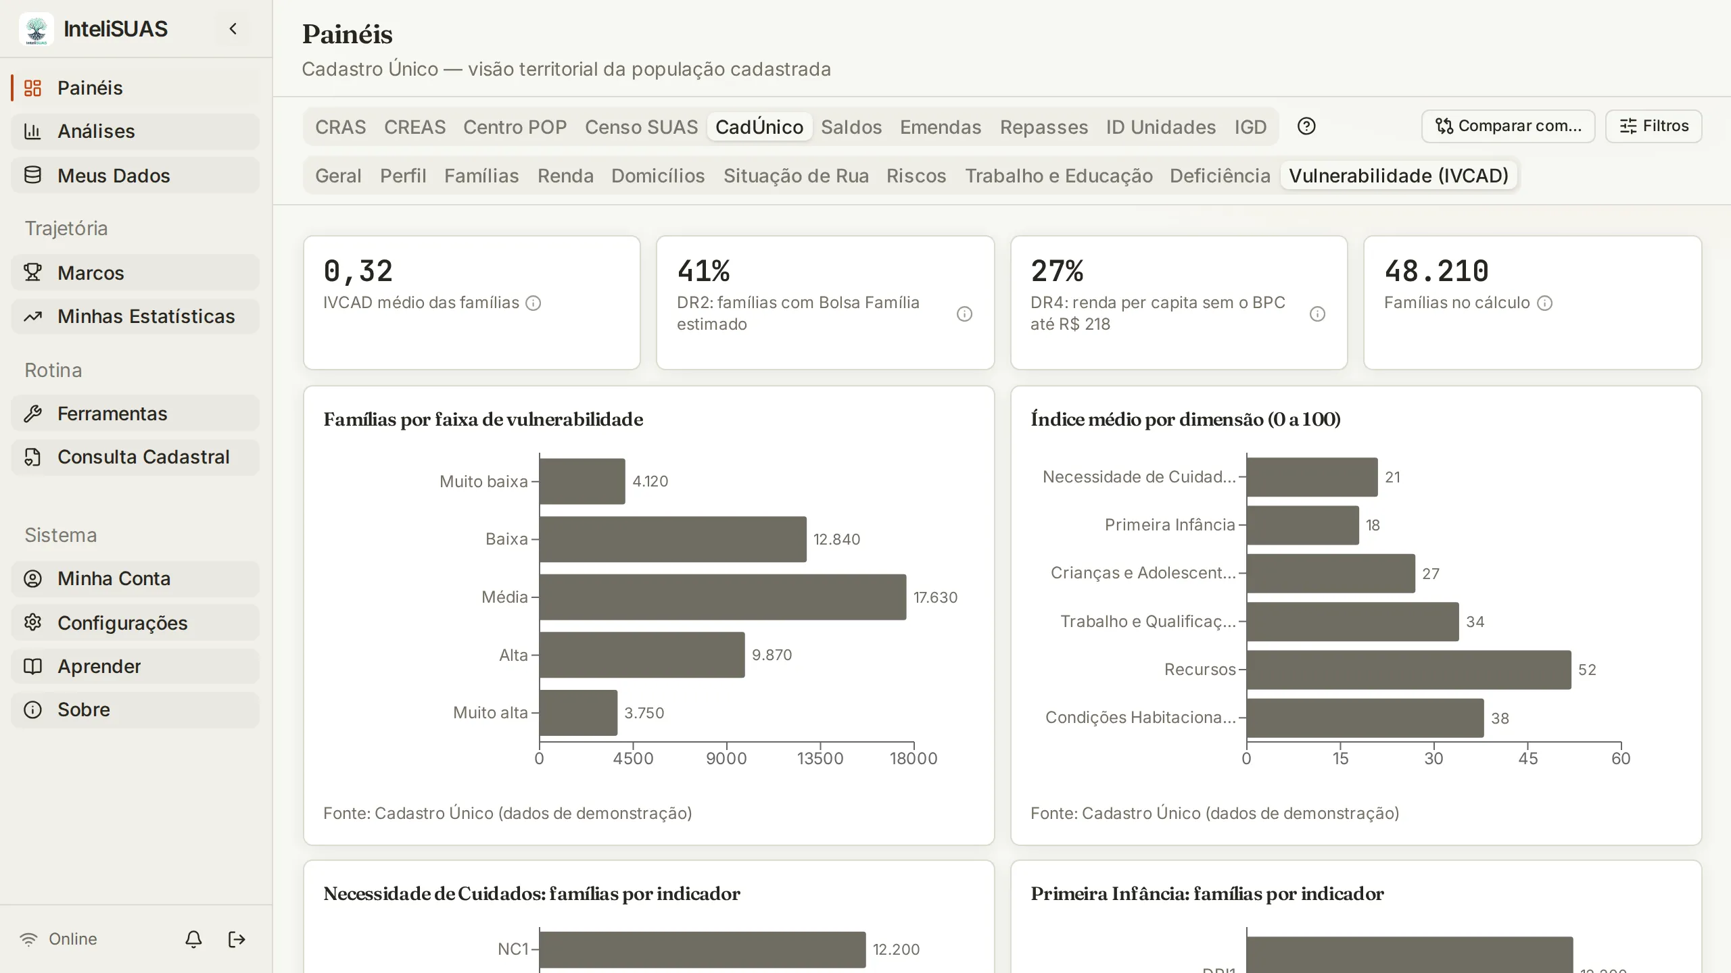Open the Filtros button
The image size is (1731, 973).
[1653, 126]
